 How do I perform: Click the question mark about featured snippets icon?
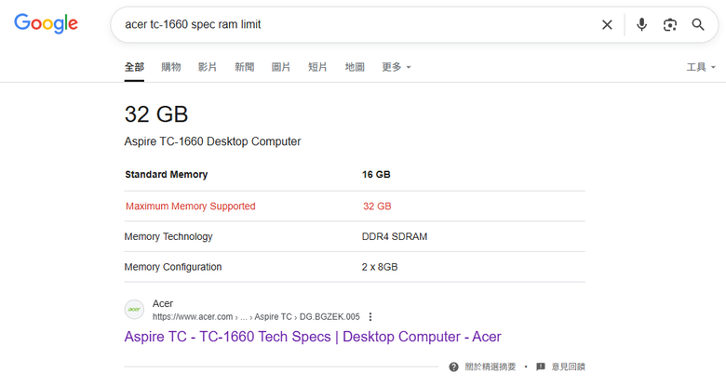pyautogui.click(x=454, y=367)
